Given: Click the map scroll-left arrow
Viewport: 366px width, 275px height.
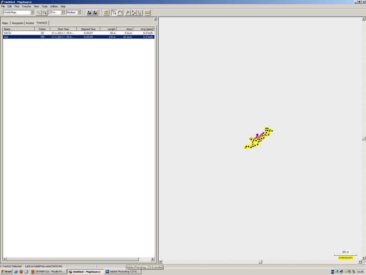Looking at the screenshot, I should [160, 262].
